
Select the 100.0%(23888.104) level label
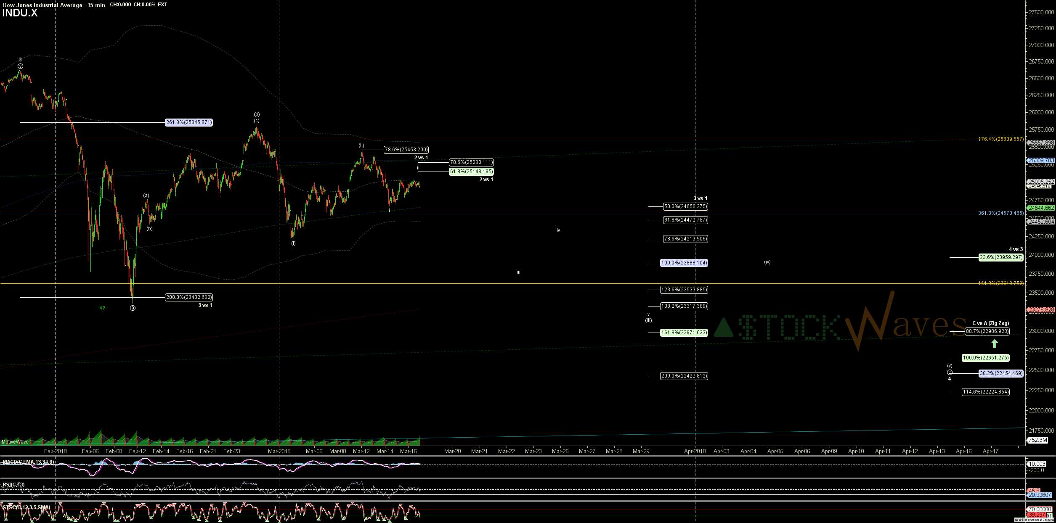point(684,263)
